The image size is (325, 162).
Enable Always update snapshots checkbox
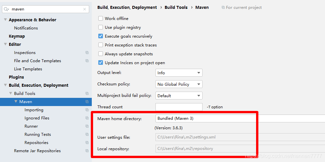coord(101,54)
